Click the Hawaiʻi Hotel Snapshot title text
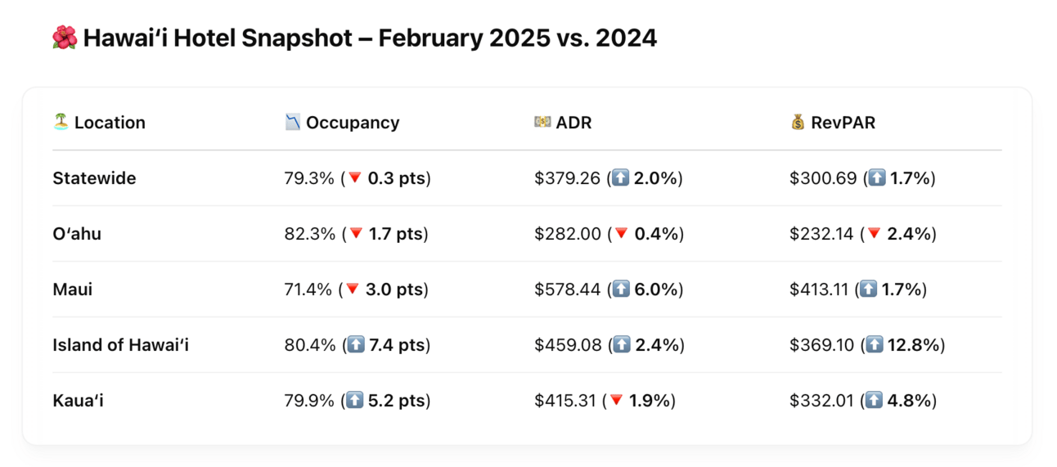1057x467 pixels. [x=370, y=38]
